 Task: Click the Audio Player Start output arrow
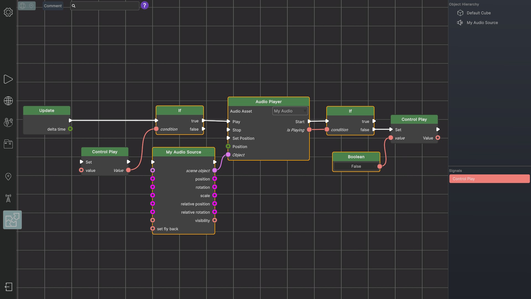pyautogui.click(x=309, y=121)
